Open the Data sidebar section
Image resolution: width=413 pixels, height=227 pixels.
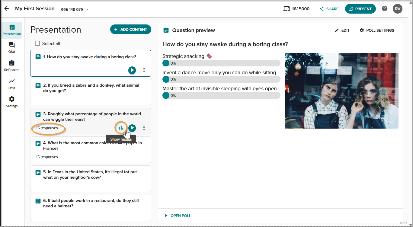coord(12,84)
